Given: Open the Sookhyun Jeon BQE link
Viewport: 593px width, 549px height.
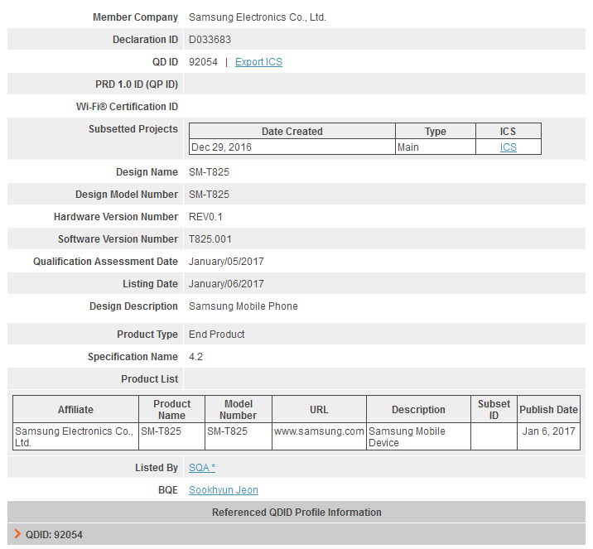Looking at the screenshot, I should pyautogui.click(x=224, y=490).
